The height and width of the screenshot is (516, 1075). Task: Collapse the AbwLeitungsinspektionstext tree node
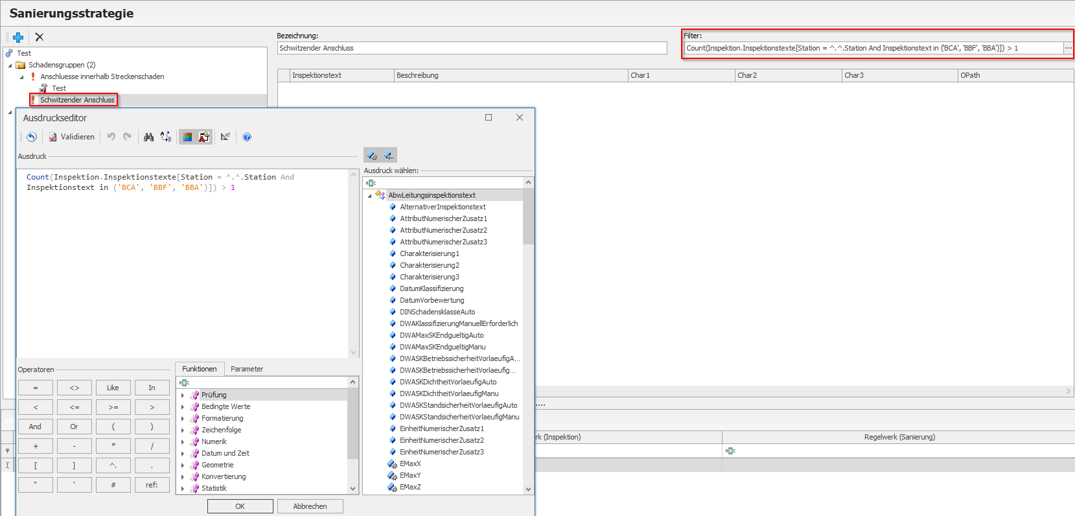(369, 195)
